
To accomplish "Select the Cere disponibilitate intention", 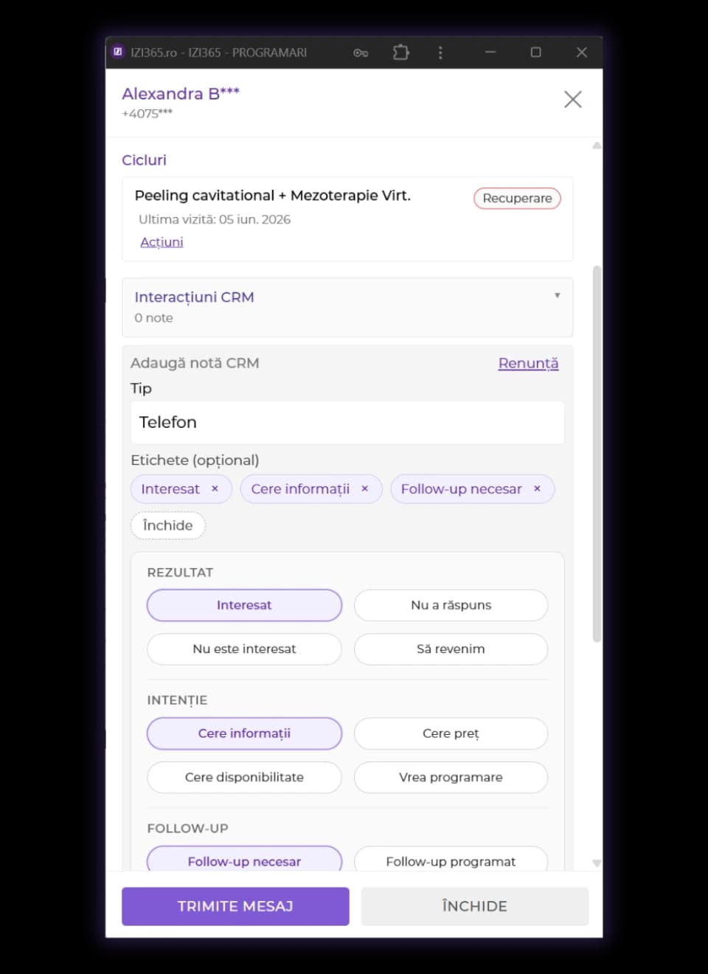I will click(244, 777).
